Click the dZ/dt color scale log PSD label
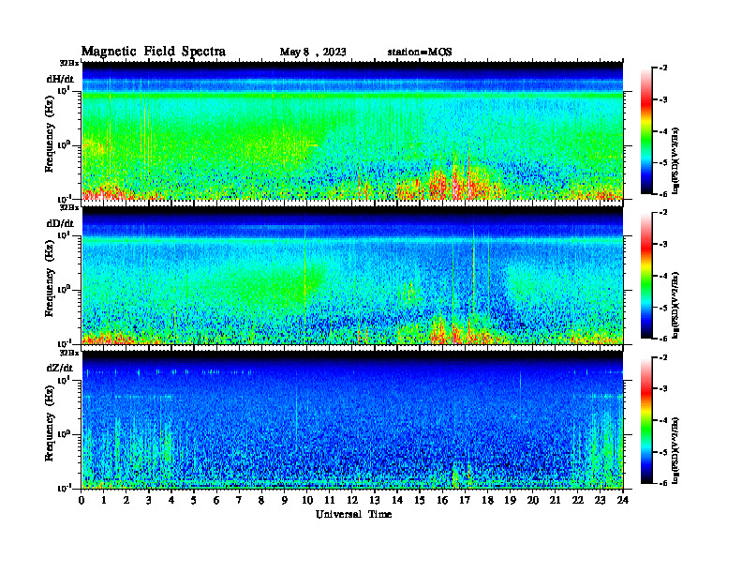The width and height of the screenshot is (742, 574). click(x=675, y=449)
